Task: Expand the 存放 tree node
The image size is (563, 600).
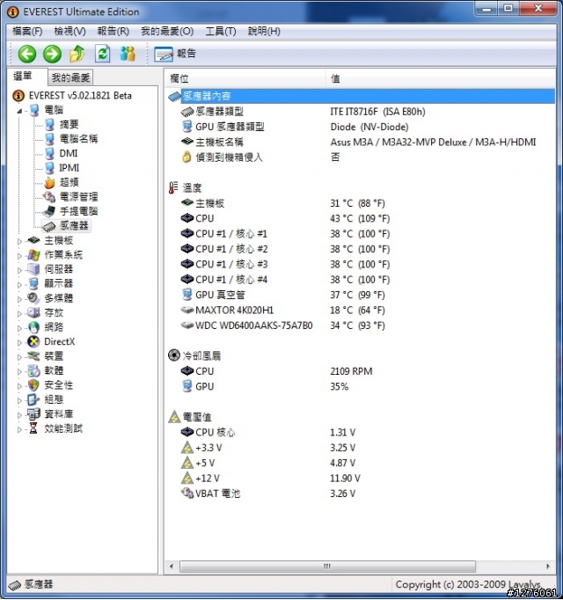Action: tap(19, 314)
